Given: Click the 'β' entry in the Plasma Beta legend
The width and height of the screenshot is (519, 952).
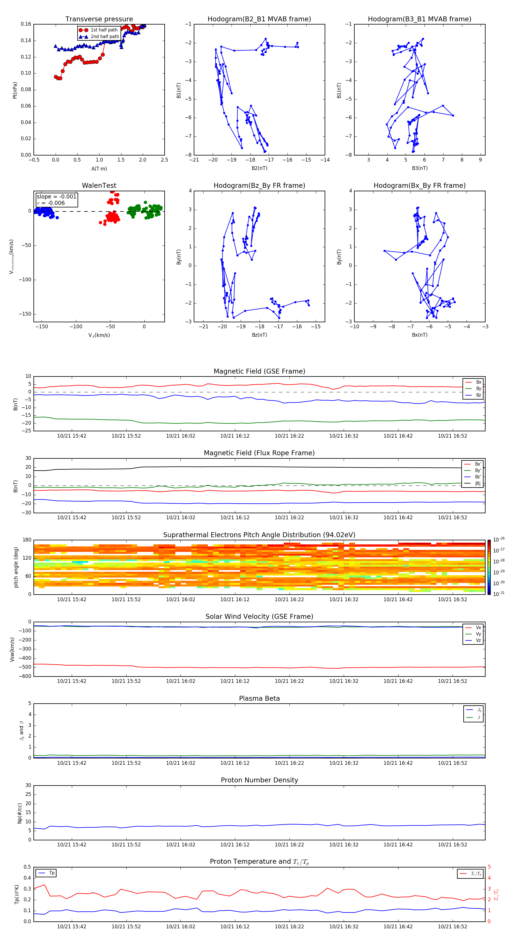Looking at the screenshot, I should [474, 717].
